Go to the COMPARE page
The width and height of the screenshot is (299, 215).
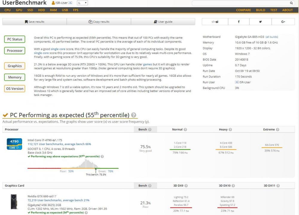(x=243, y=10)
